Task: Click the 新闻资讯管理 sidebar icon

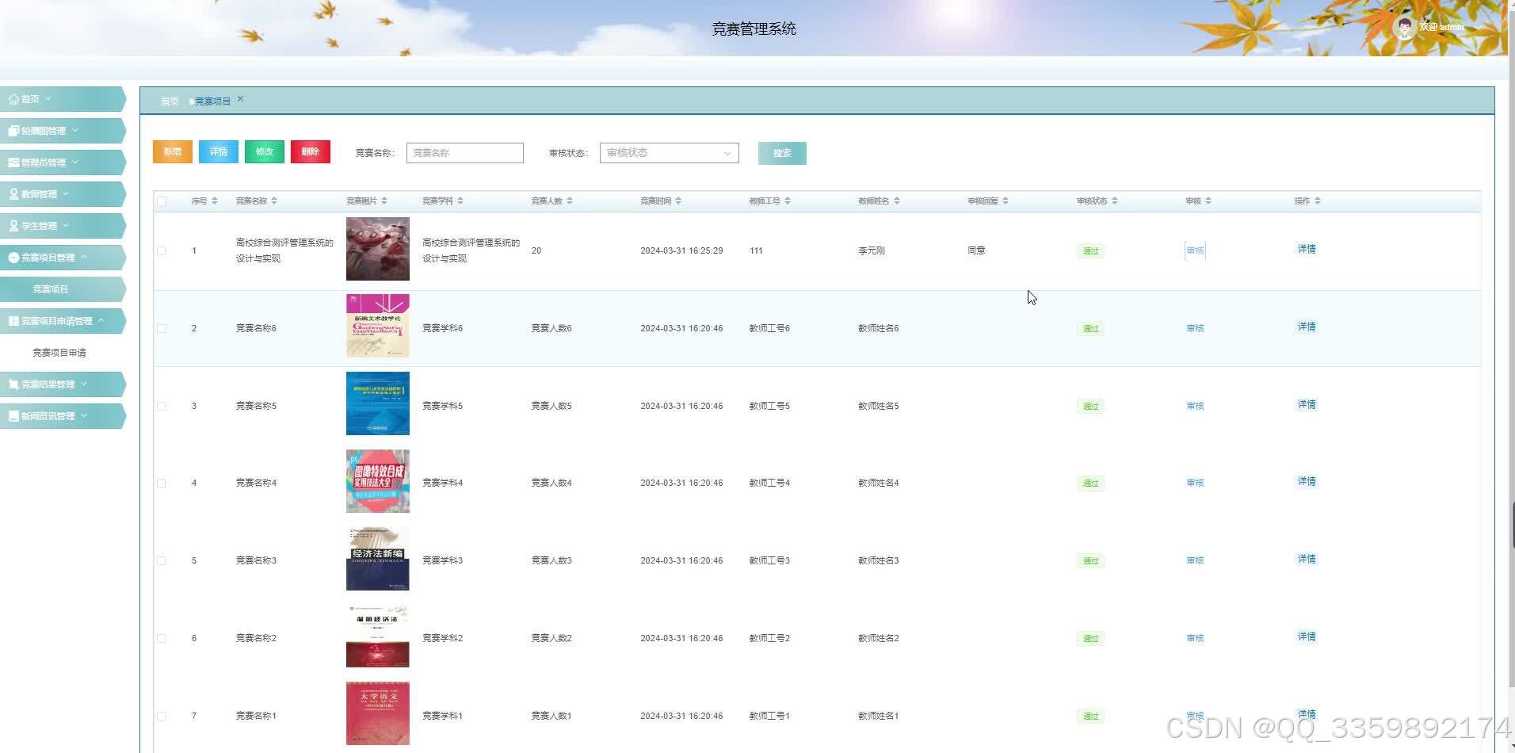Action: tap(13, 416)
